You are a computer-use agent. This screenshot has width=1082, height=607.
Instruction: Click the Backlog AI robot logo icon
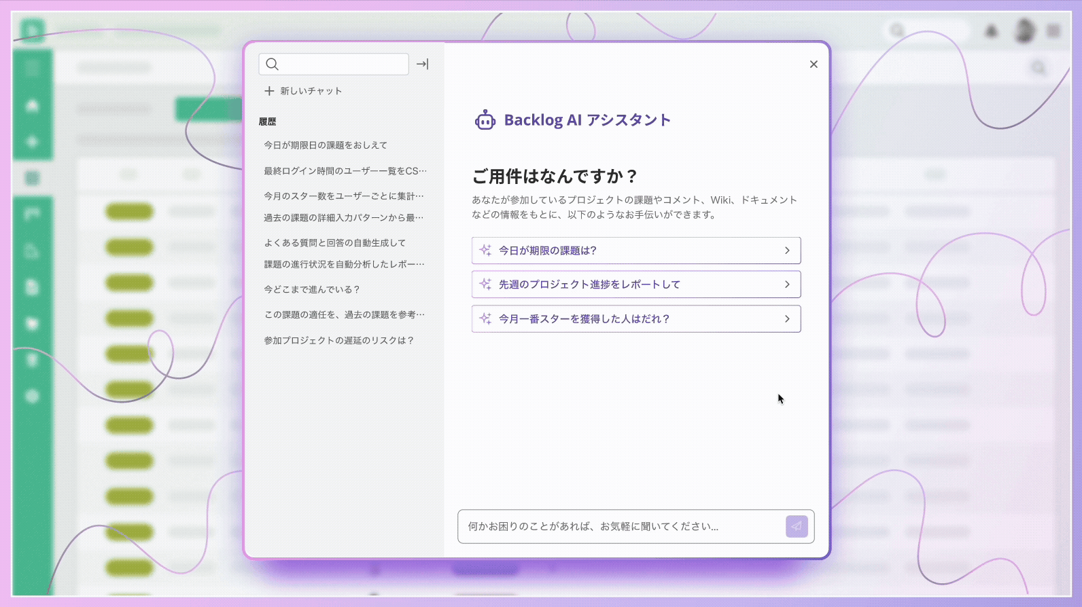click(x=485, y=120)
